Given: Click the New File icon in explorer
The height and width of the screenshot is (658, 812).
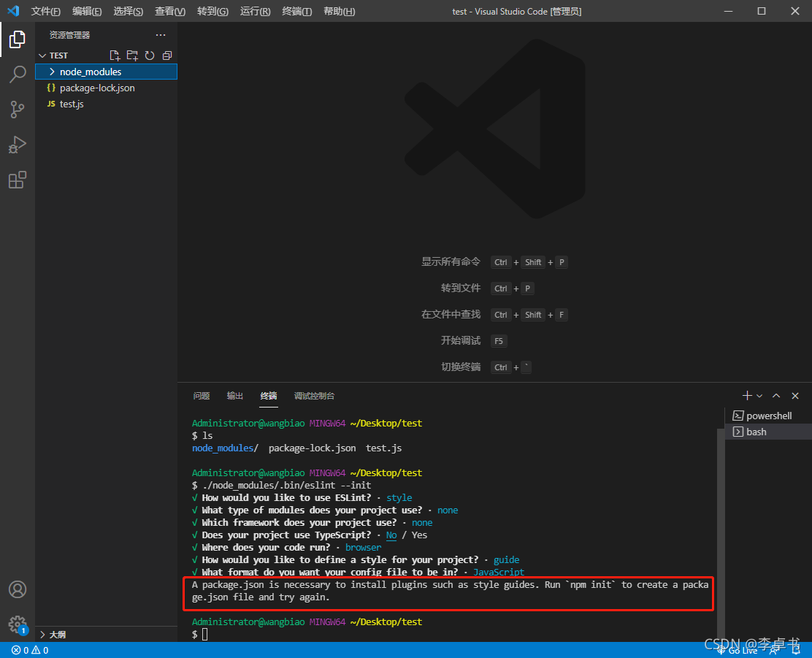Looking at the screenshot, I should [115, 56].
